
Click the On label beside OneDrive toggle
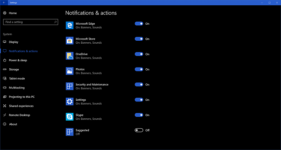147,54
